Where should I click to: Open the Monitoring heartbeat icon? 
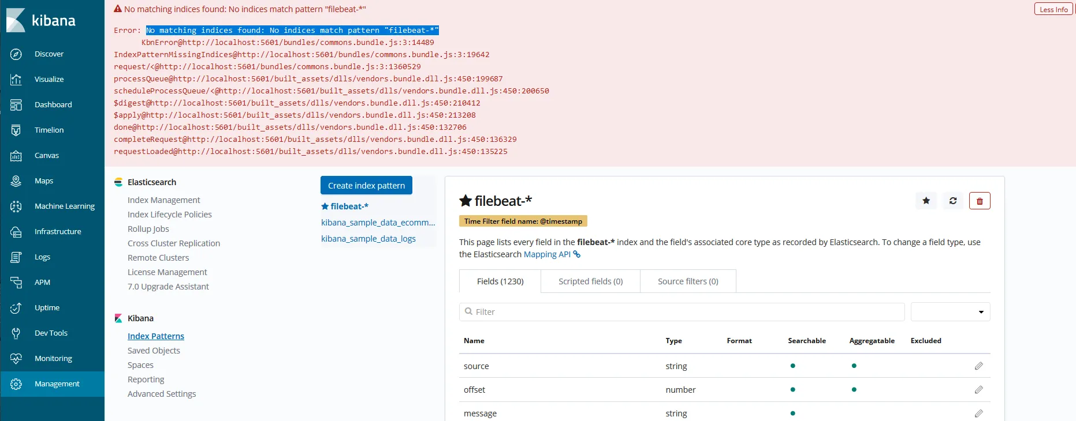pyautogui.click(x=16, y=359)
